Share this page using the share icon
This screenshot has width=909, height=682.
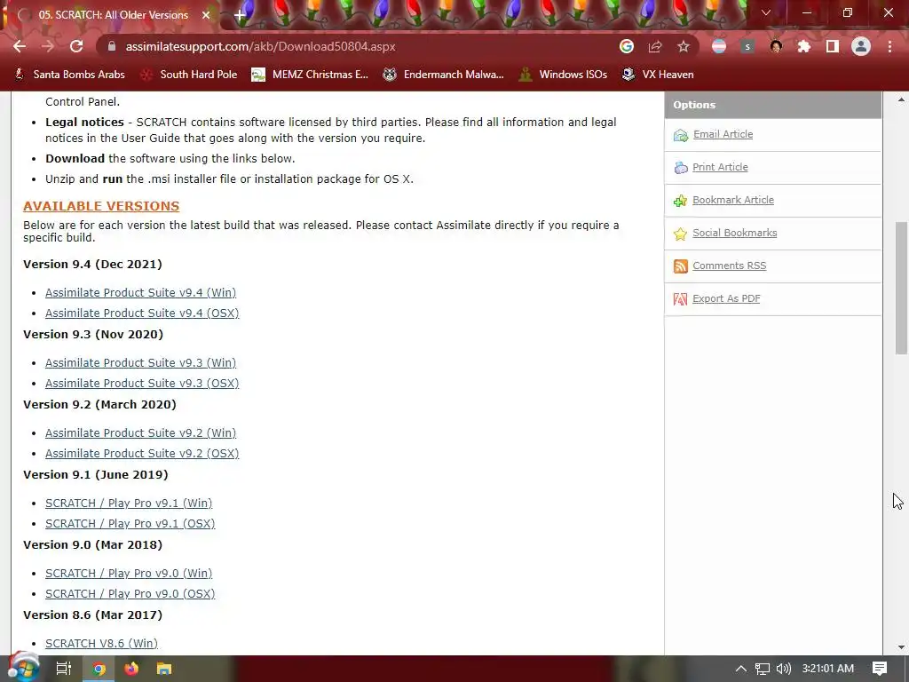coord(655,46)
